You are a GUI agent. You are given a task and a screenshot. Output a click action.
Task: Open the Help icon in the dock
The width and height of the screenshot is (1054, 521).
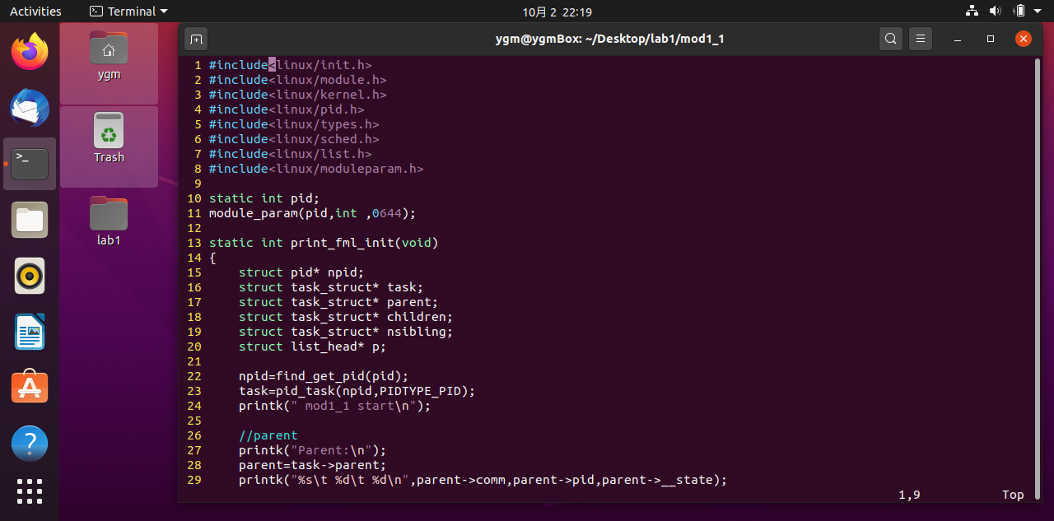[x=30, y=444]
